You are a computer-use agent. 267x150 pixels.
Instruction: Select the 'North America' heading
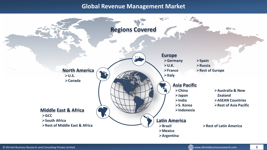tap(78, 70)
